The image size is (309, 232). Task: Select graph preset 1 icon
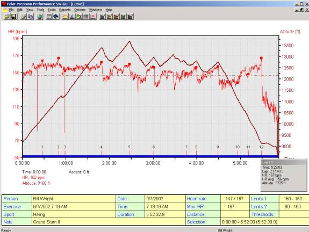pos(102,17)
